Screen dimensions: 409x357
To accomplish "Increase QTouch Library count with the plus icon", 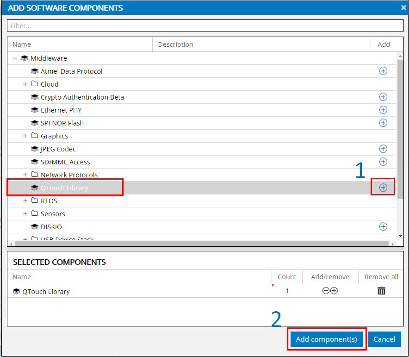I will coord(334,290).
